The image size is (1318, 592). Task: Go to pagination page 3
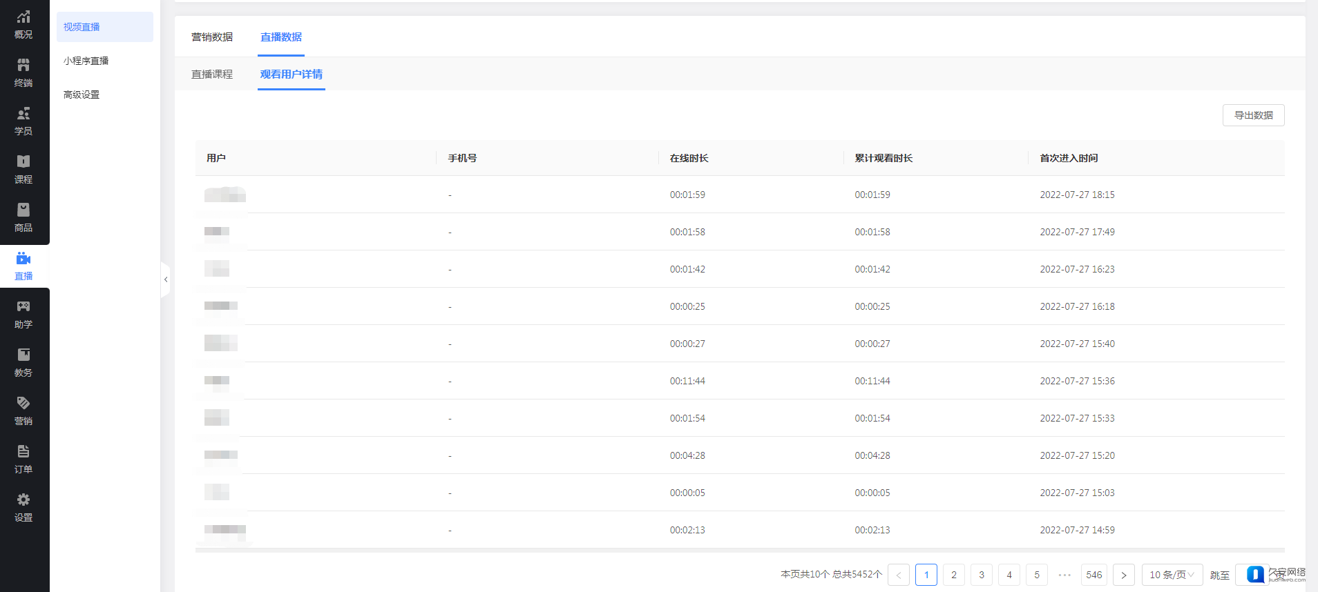[982, 575]
